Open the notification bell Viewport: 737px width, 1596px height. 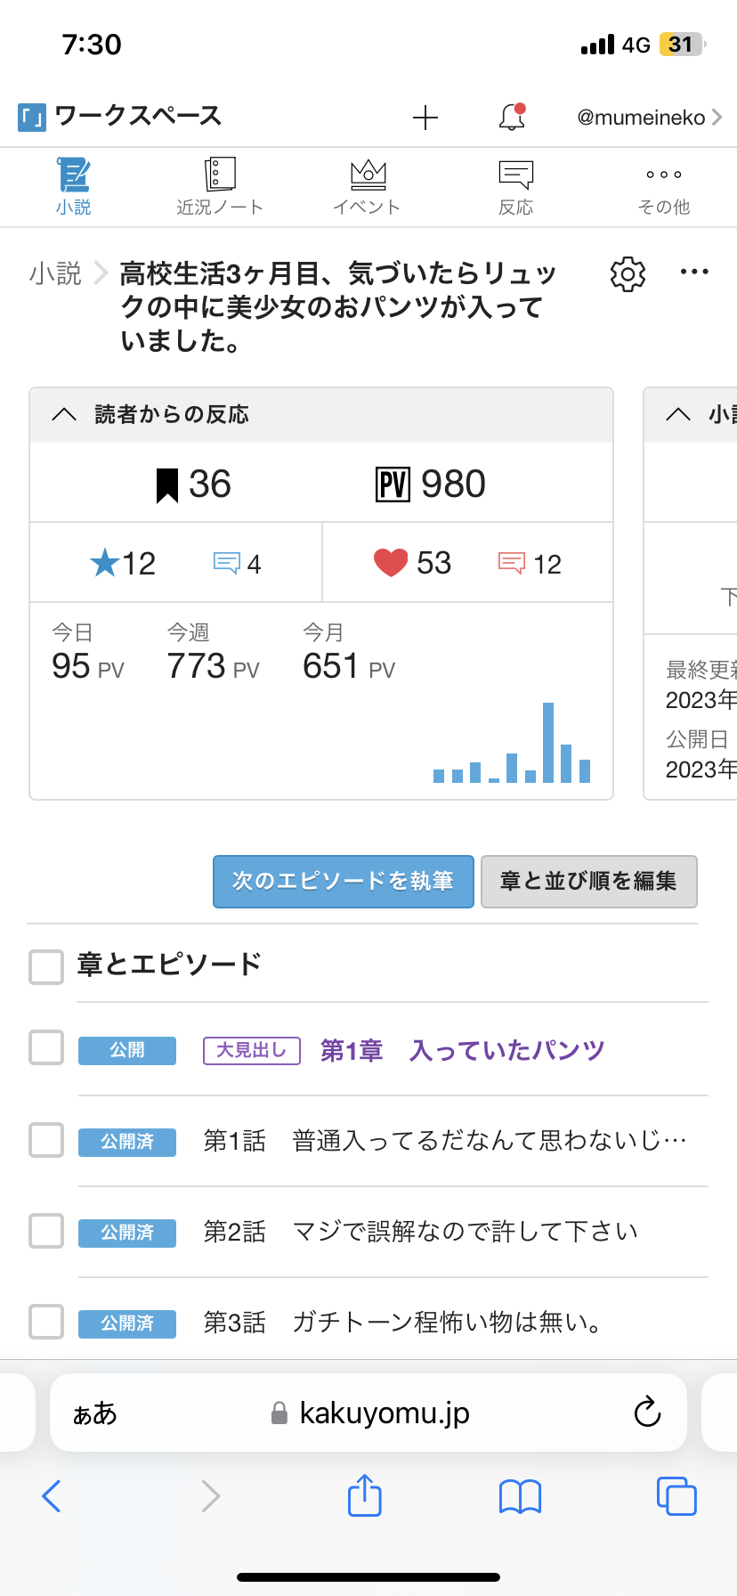[512, 117]
